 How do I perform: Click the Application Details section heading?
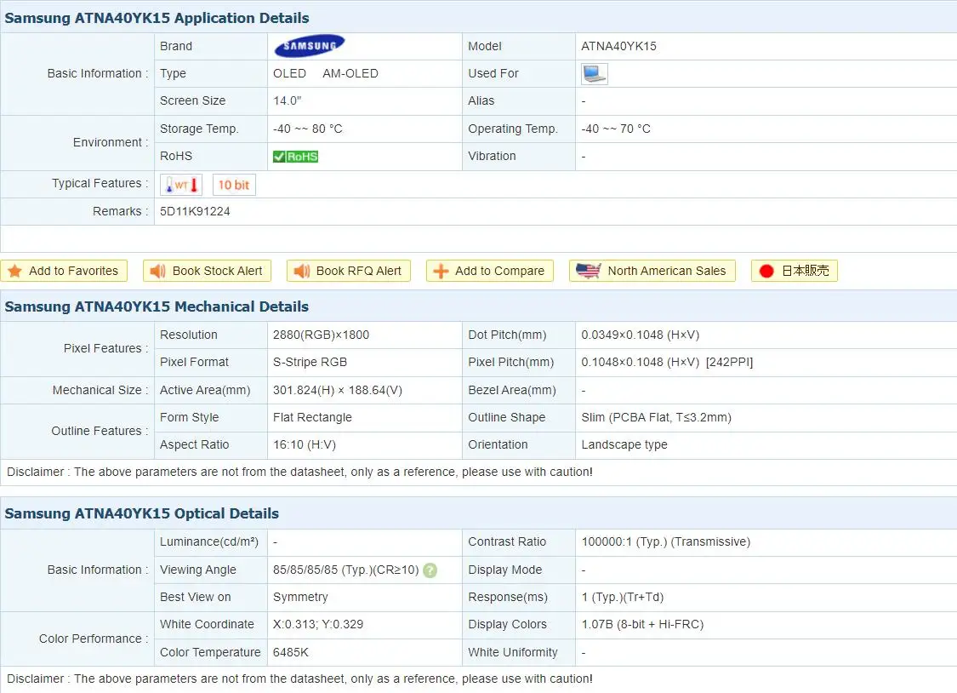(157, 19)
